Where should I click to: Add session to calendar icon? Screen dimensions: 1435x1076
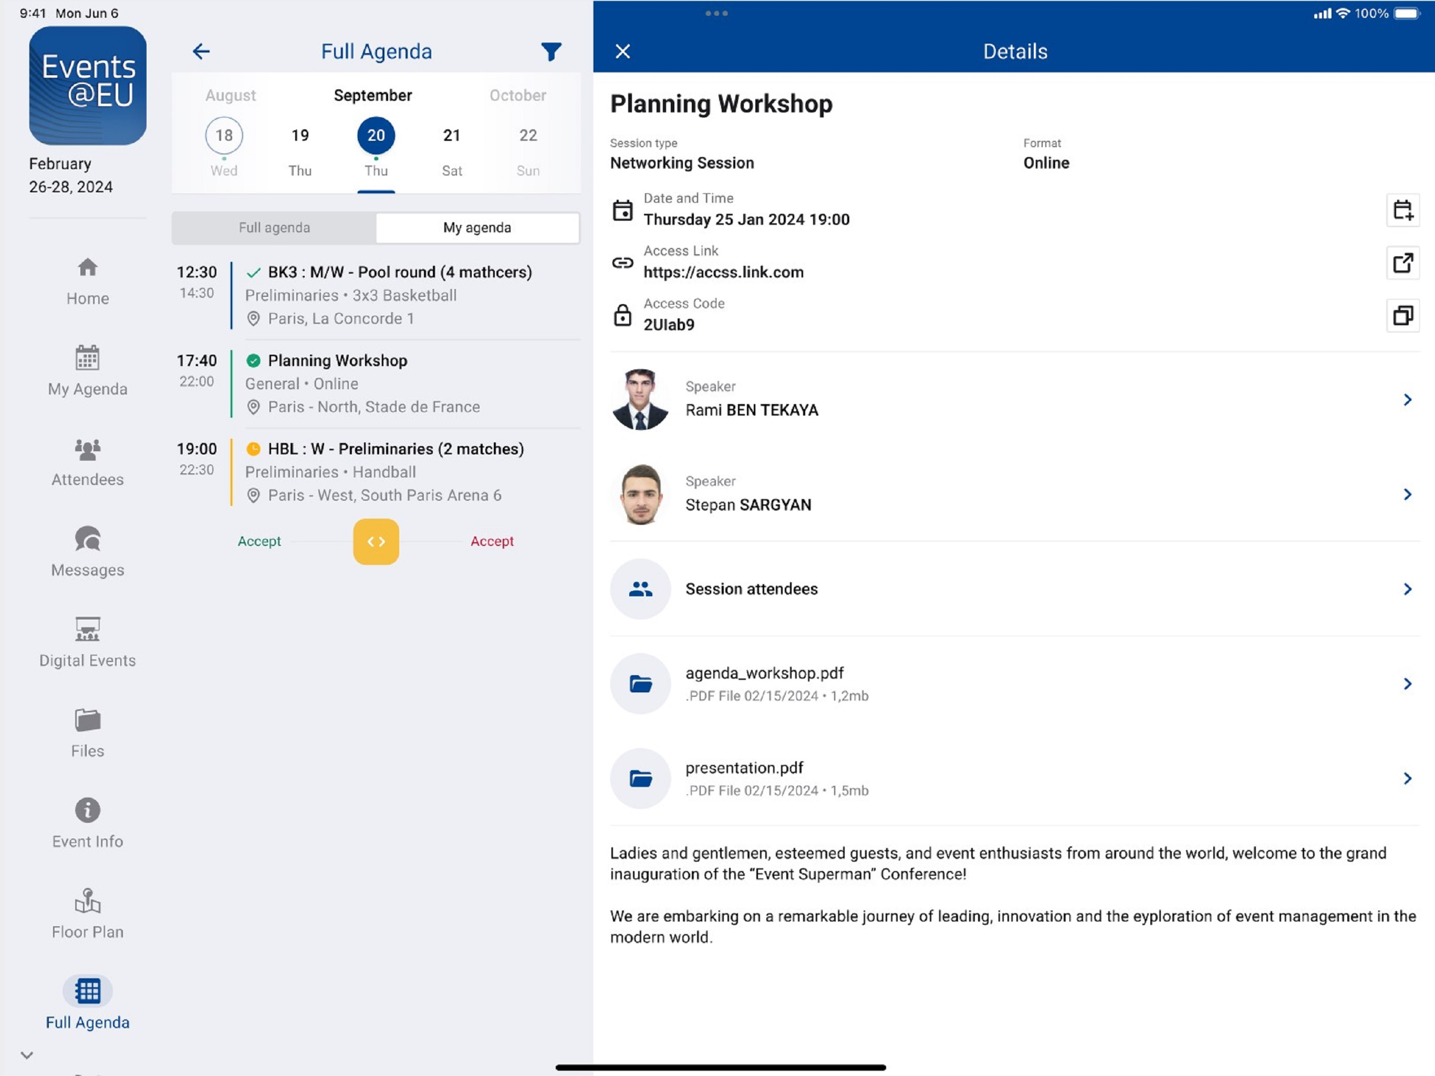[x=1402, y=210]
